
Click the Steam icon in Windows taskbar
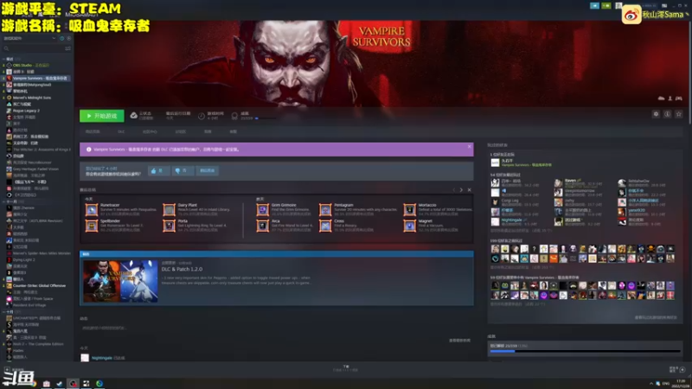(x=60, y=384)
